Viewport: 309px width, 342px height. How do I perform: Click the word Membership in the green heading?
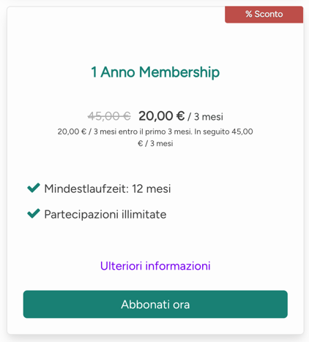[x=179, y=72]
